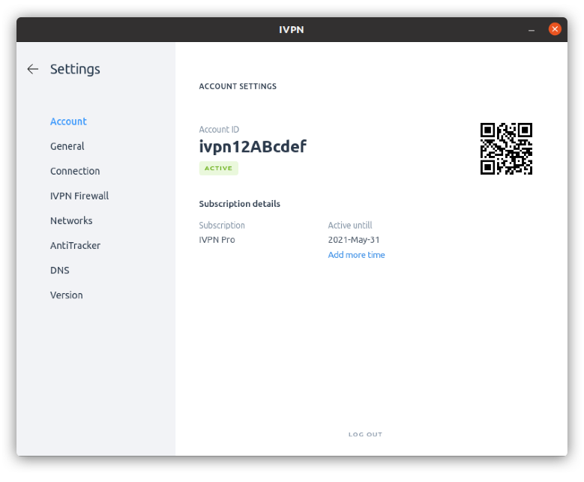Select the IVPN Pro subscription value
This screenshot has height=482, width=584.
click(217, 240)
